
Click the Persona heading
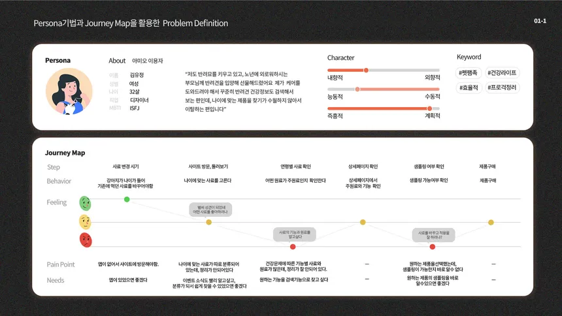click(58, 60)
